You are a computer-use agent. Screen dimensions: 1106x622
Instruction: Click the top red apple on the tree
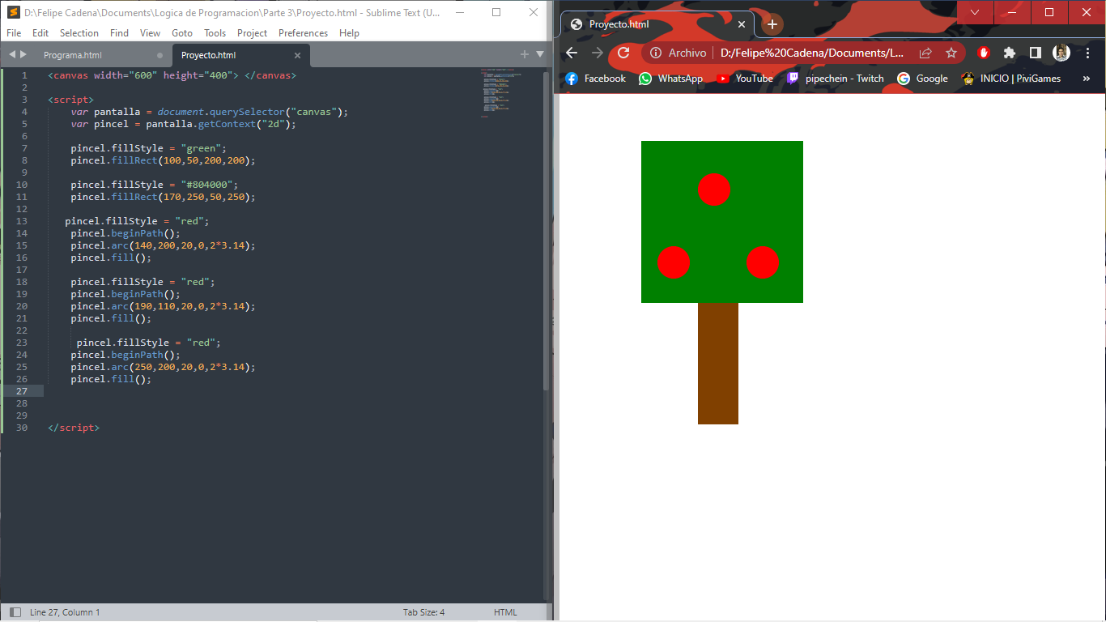click(x=714, y=190)
